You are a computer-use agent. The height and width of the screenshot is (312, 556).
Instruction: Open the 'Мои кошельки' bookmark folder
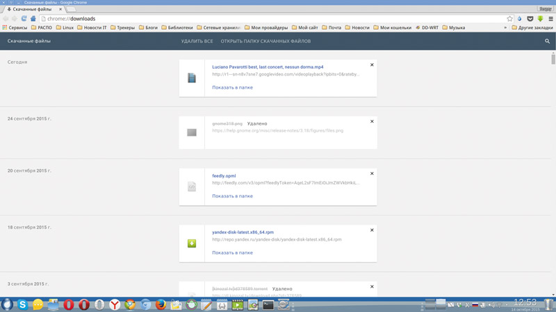[x=393, y=28]
